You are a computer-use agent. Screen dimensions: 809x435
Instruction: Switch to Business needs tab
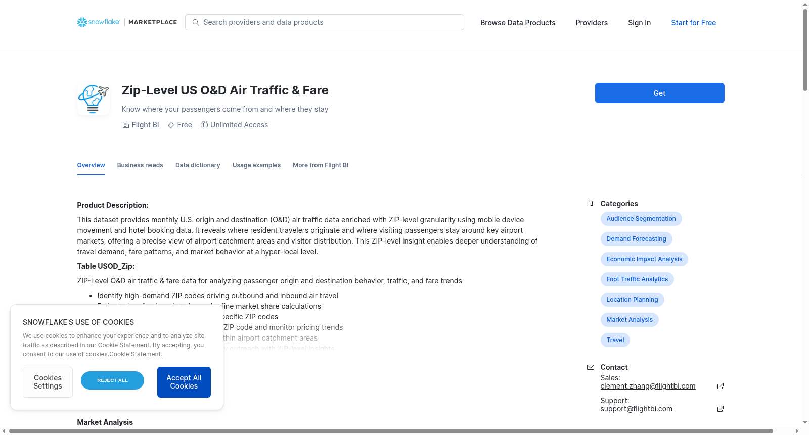pos(140,165)
